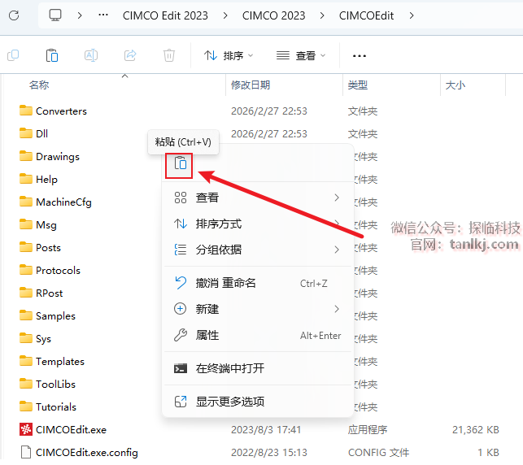The image size is (523, 465).
Task: Click the Paste icon in the context menu
Action: 180,163
